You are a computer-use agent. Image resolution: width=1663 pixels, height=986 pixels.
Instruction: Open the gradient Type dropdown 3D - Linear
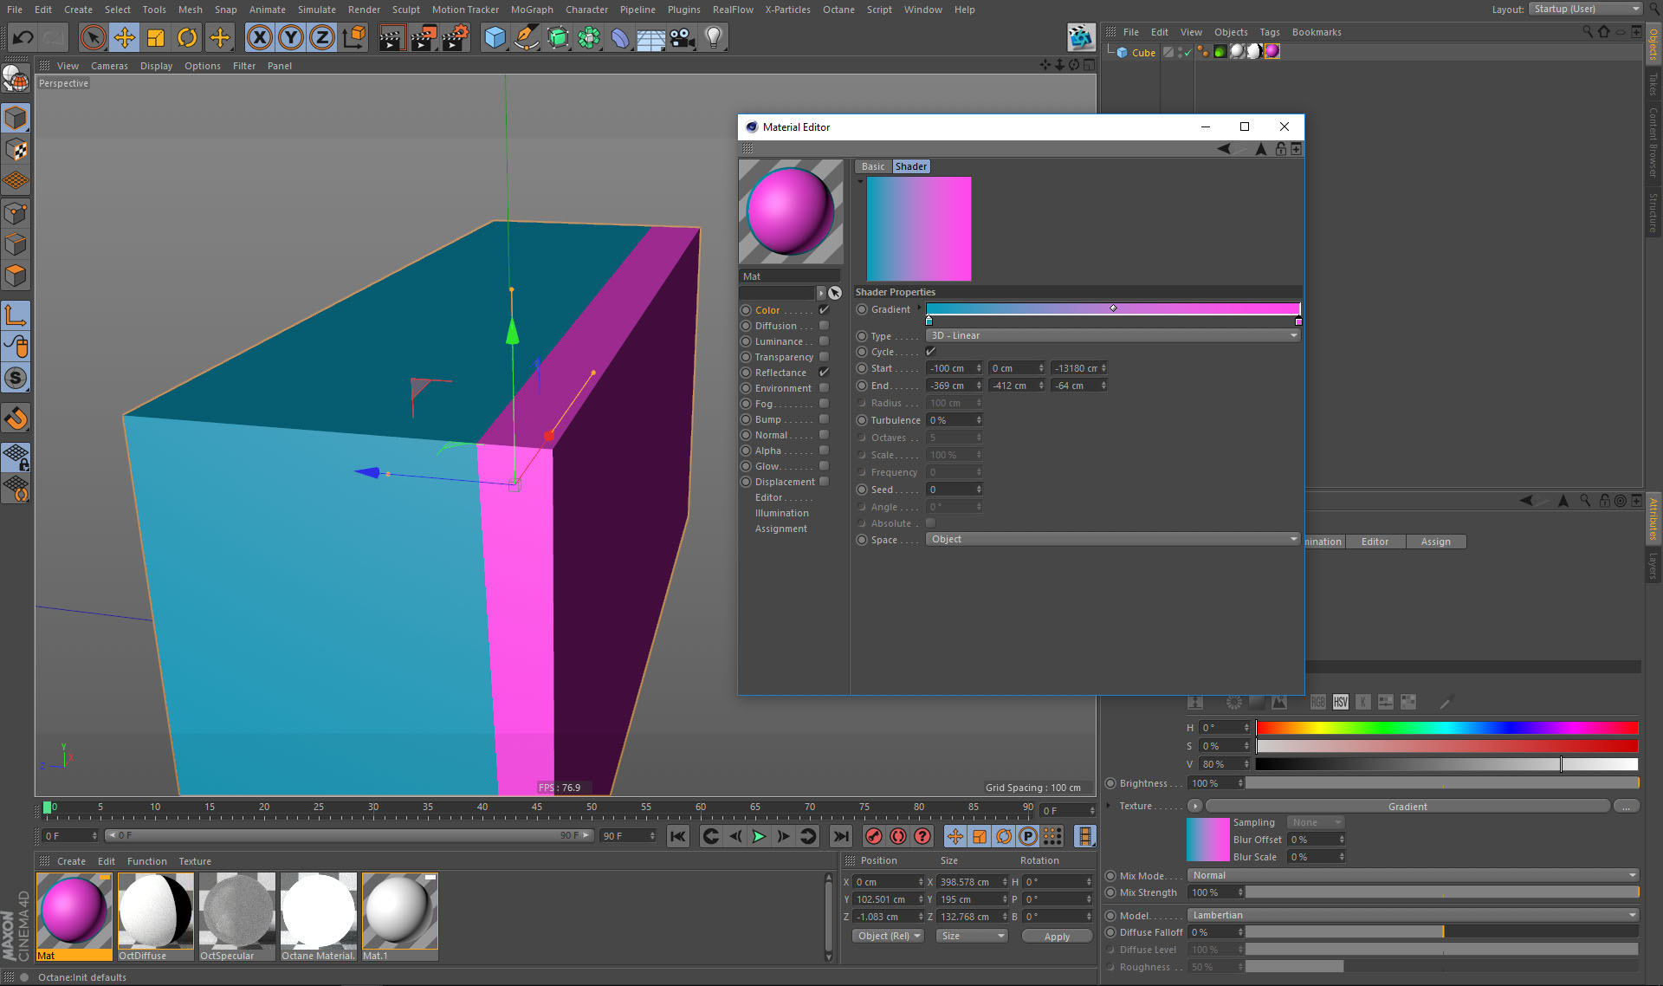click(x=1113, y=336)
